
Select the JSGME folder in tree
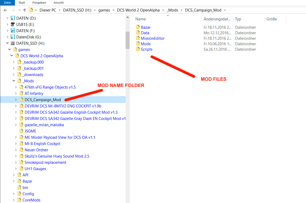click(x=30, y=131)
